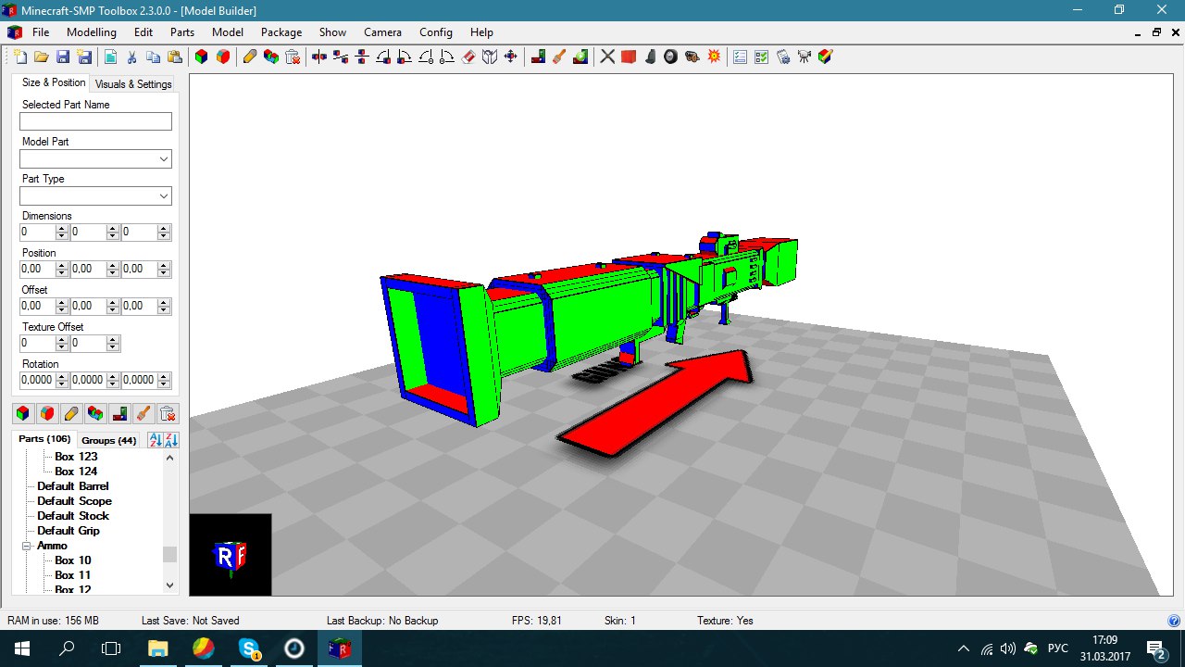Decrement the first Rotation spinner value
Screen dimensions: 1185x667
coord(62,384)
